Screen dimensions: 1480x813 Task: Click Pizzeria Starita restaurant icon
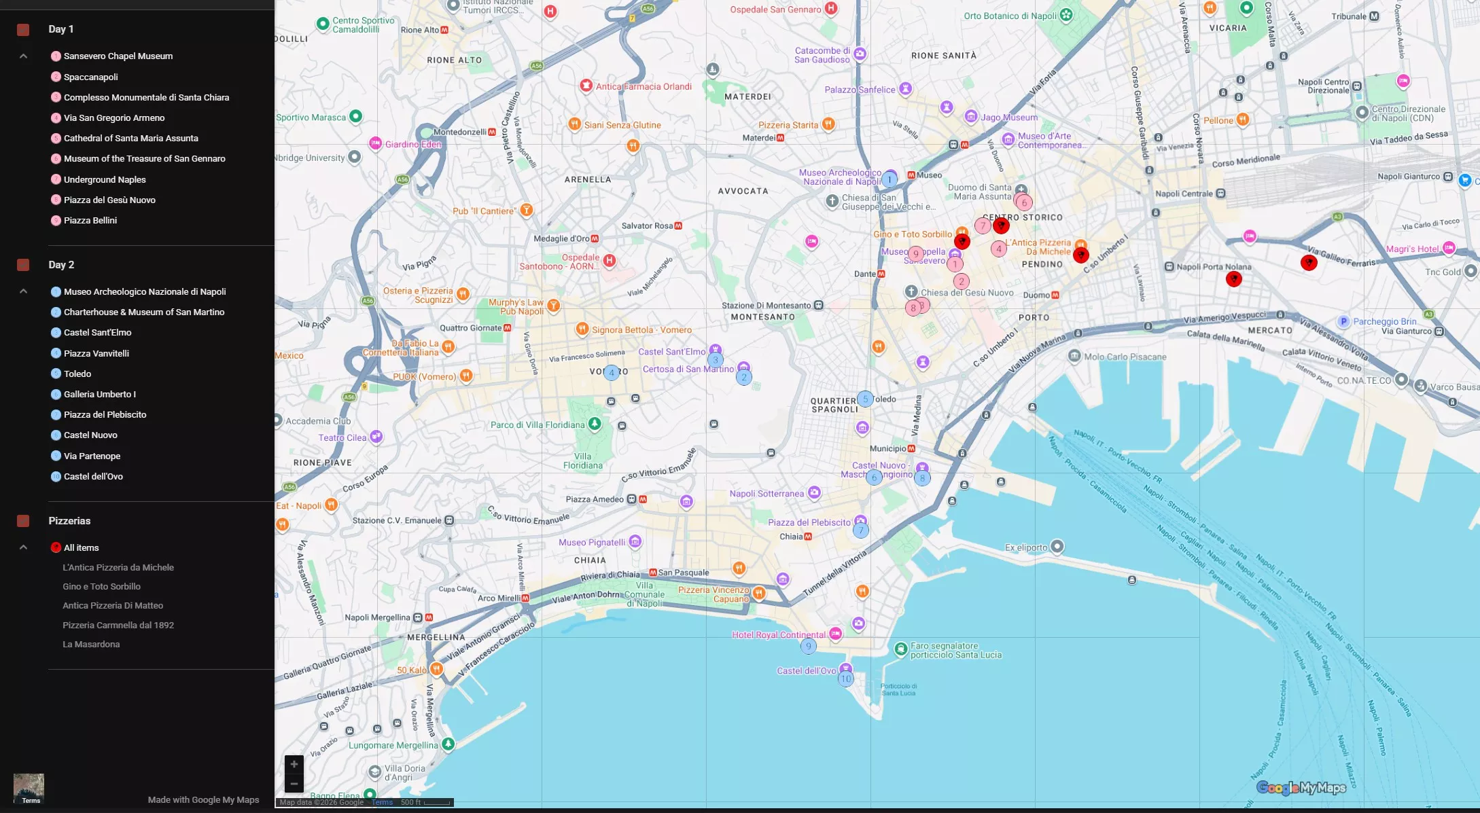[828, 124]
